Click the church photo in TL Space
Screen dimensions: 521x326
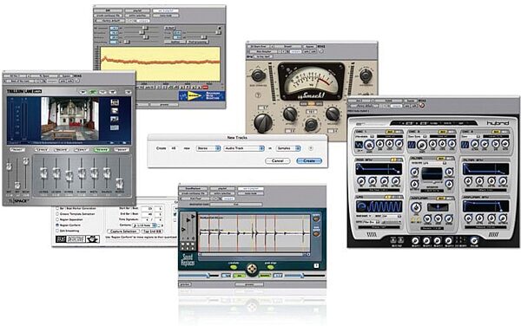click(69, 118)
